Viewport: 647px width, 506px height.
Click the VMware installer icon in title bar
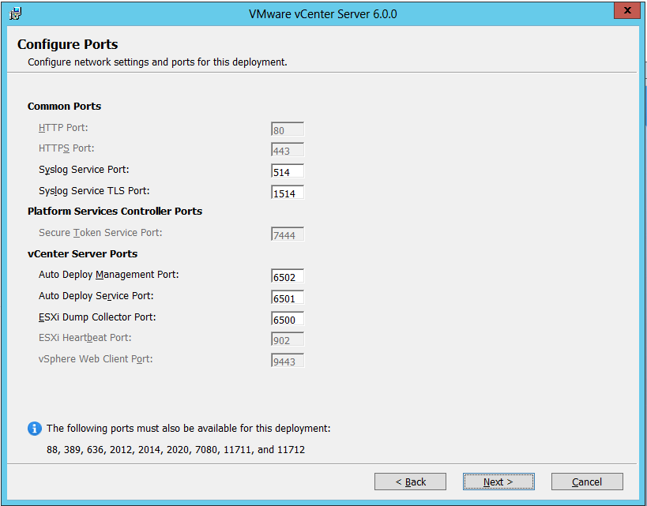click(15, 13)
